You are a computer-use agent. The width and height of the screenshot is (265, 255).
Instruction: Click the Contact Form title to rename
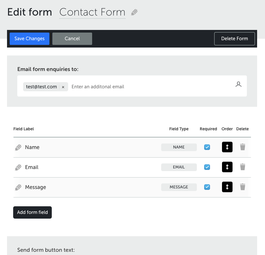tap(92, 12)
